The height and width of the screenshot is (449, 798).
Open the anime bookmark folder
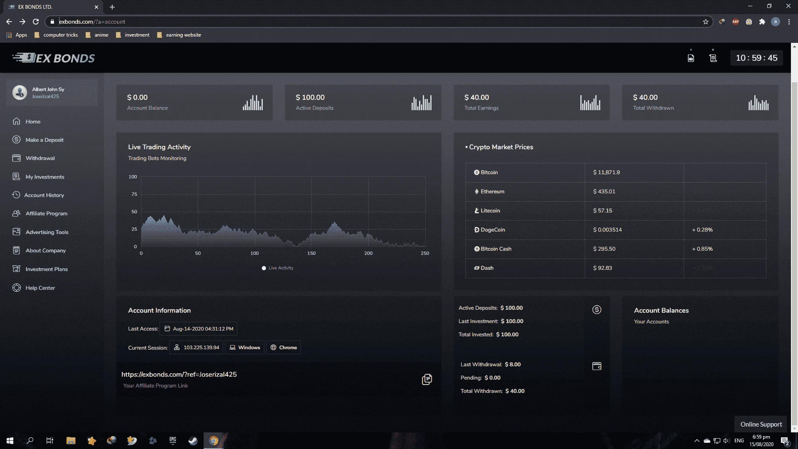(97, 35)
